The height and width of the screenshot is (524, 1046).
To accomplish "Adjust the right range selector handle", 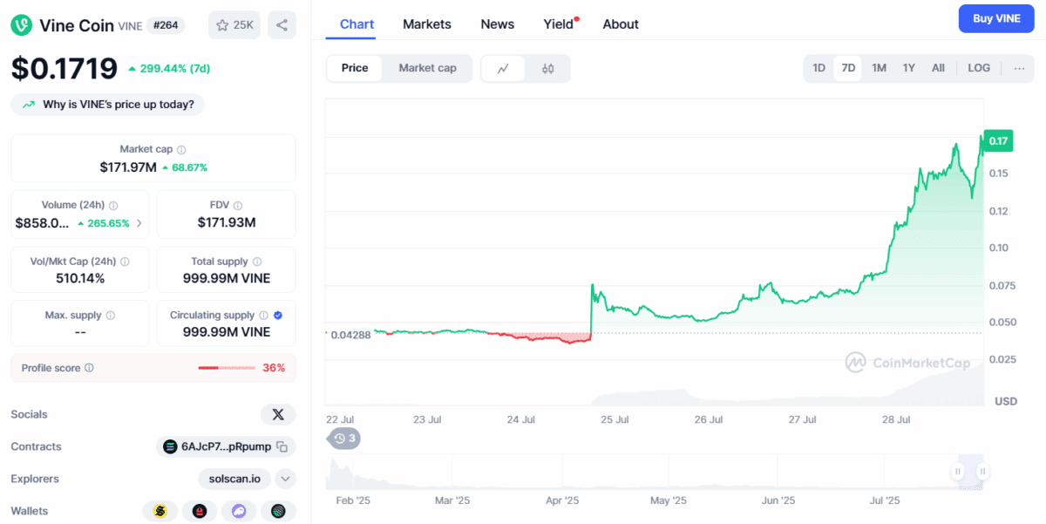I will tap(982, 472).
